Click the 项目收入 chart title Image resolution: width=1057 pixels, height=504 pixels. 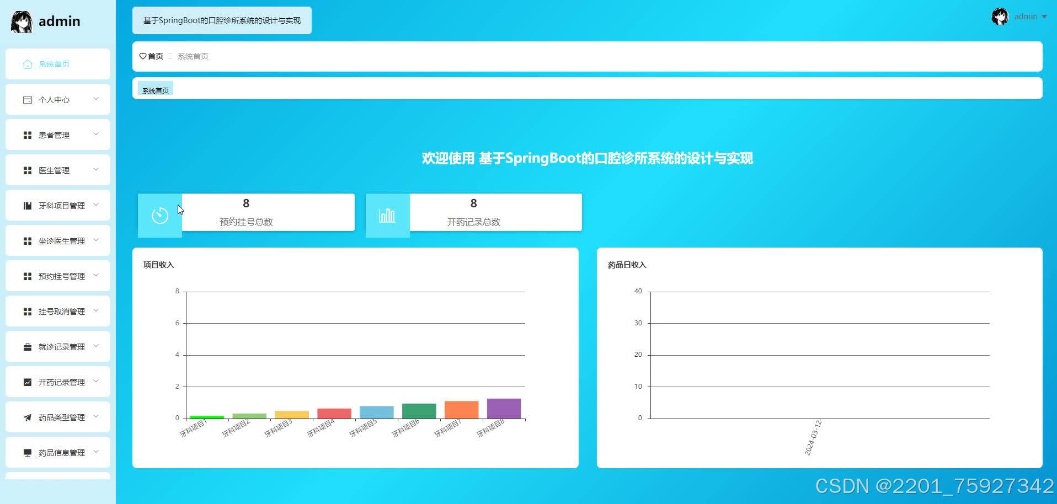(x=158, y=265)
